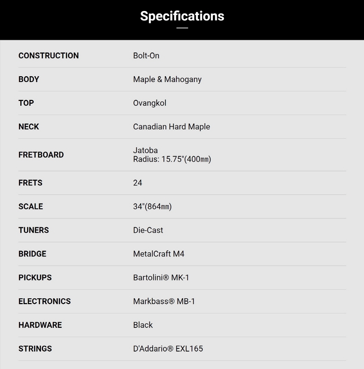Select the Radius 15.75" text
This screenshot has height=369, width=364.
[x=172, y=159]
